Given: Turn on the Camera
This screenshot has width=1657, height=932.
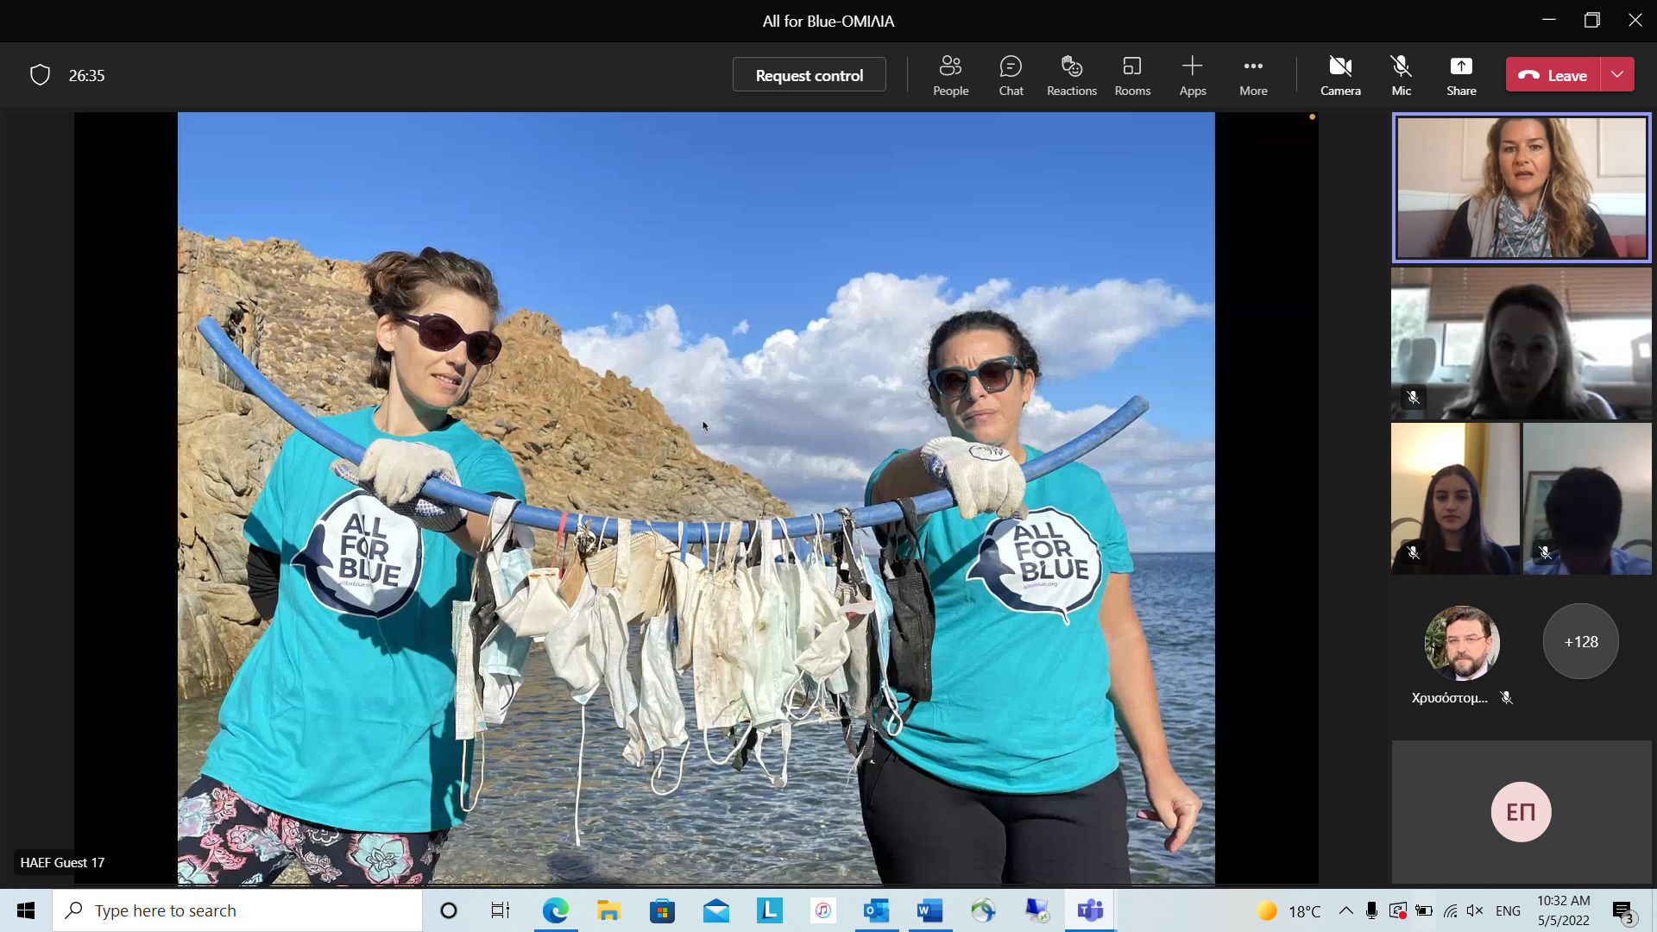Looking at the screenshot, I should tap(1340, 75).
